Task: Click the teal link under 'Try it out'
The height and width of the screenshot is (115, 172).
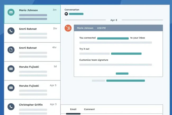Action: [126, 54]
